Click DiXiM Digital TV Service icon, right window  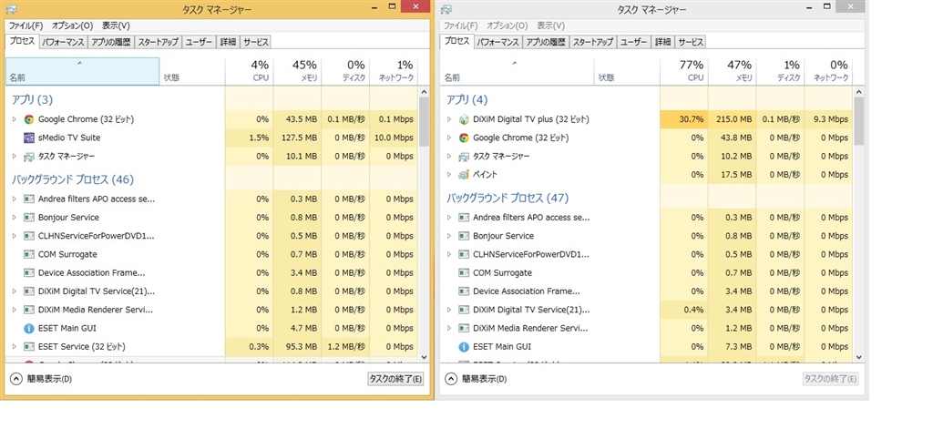click(464, 310)
